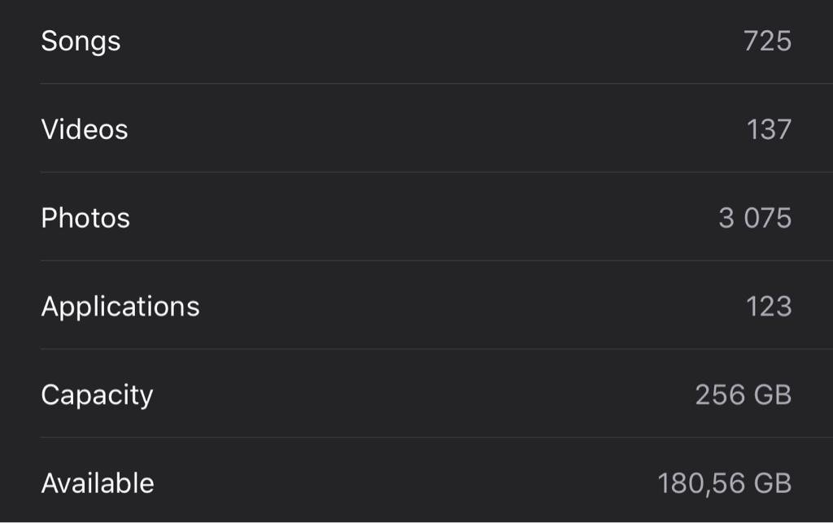Image resolution: width=833 pixels, height=523 pixels.
Task: Tap the Photos label
Action: click(85, 218)
